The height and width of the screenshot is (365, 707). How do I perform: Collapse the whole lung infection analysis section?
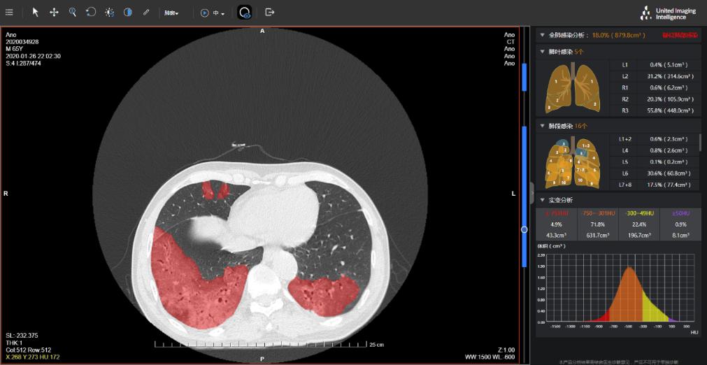[x=543, y=34]
